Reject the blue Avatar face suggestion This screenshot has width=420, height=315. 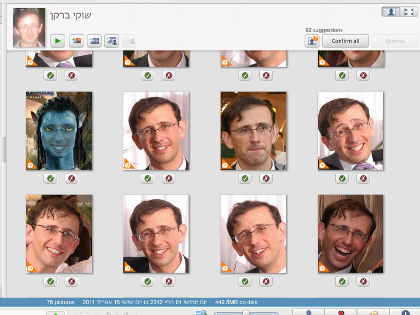coord(71,178)
